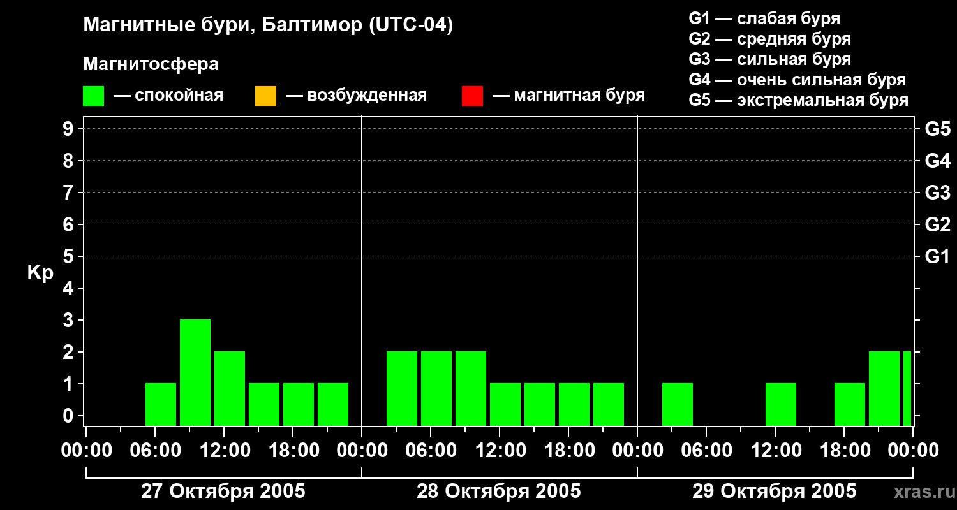
Task: Click the '06:00' tick label under 28 October
Action: (x=431, y=451)
